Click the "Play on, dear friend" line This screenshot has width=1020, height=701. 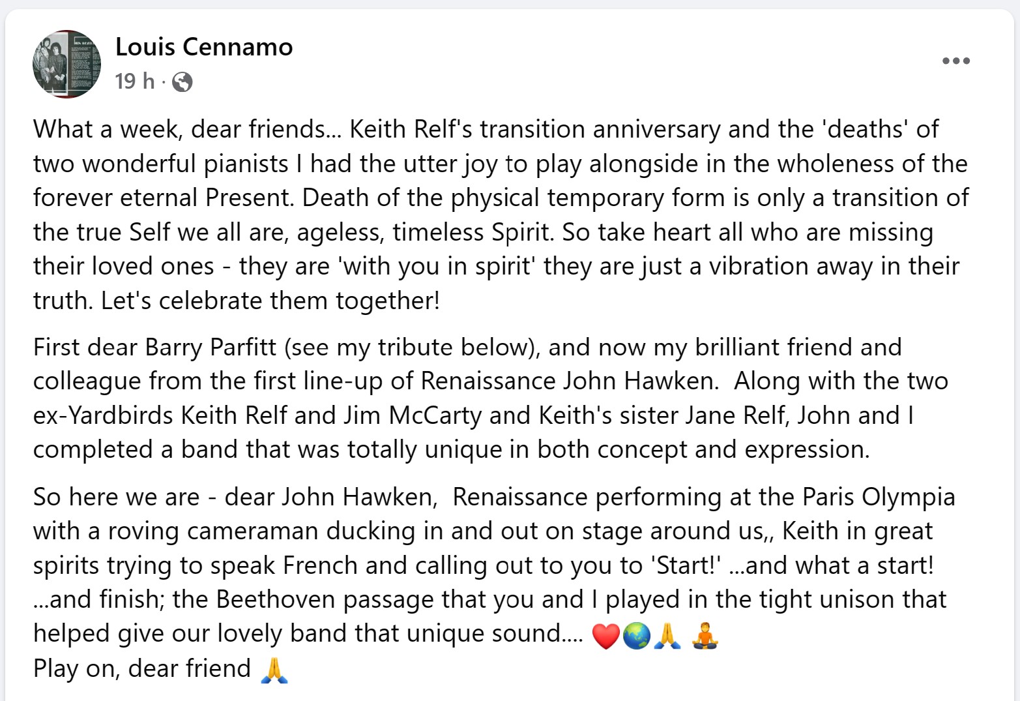pyautogui.click(x=142, y=669)
